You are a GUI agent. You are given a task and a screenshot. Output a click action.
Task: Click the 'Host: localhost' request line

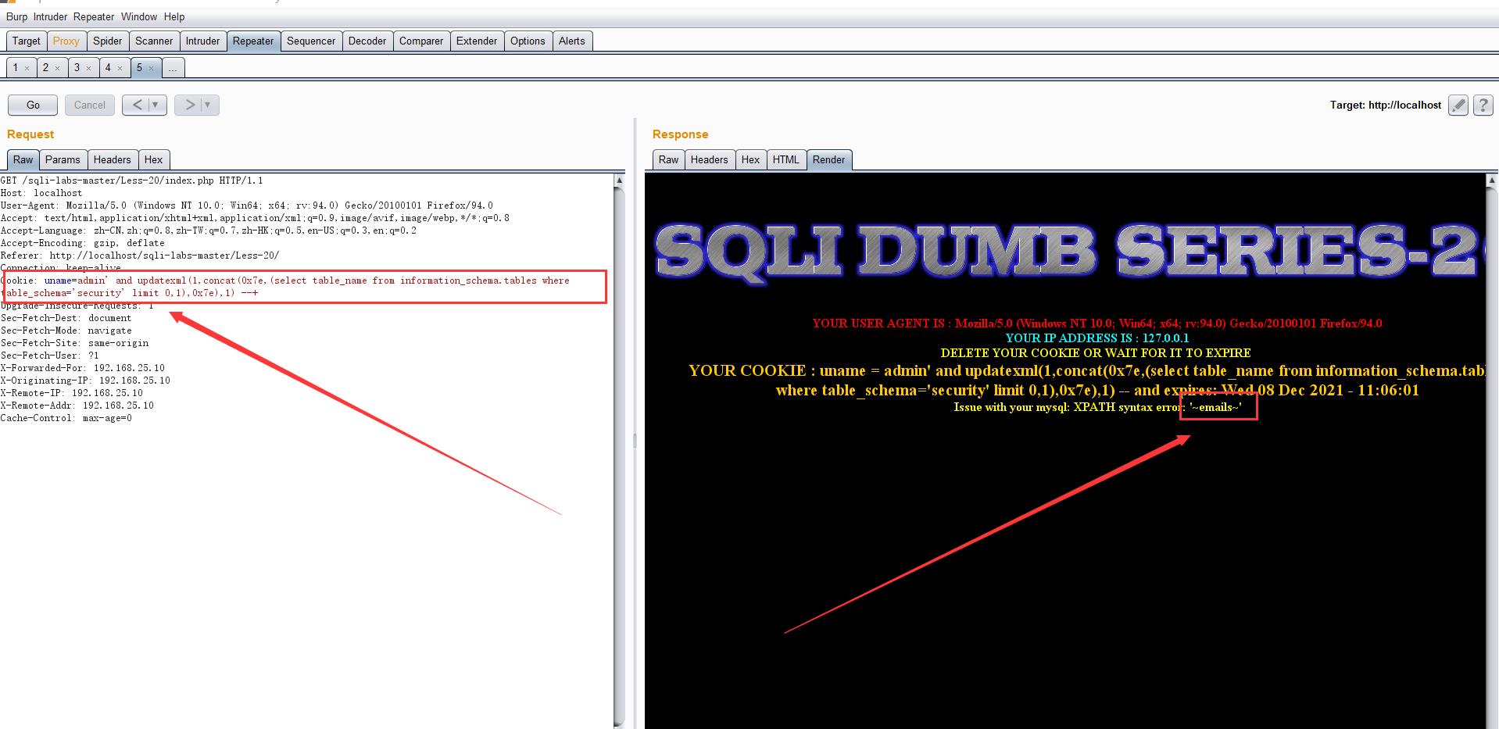[x=41, y=193]
